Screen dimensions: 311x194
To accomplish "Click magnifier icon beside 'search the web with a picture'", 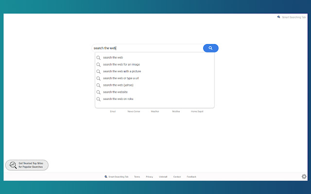I will (x=98, y=71).
